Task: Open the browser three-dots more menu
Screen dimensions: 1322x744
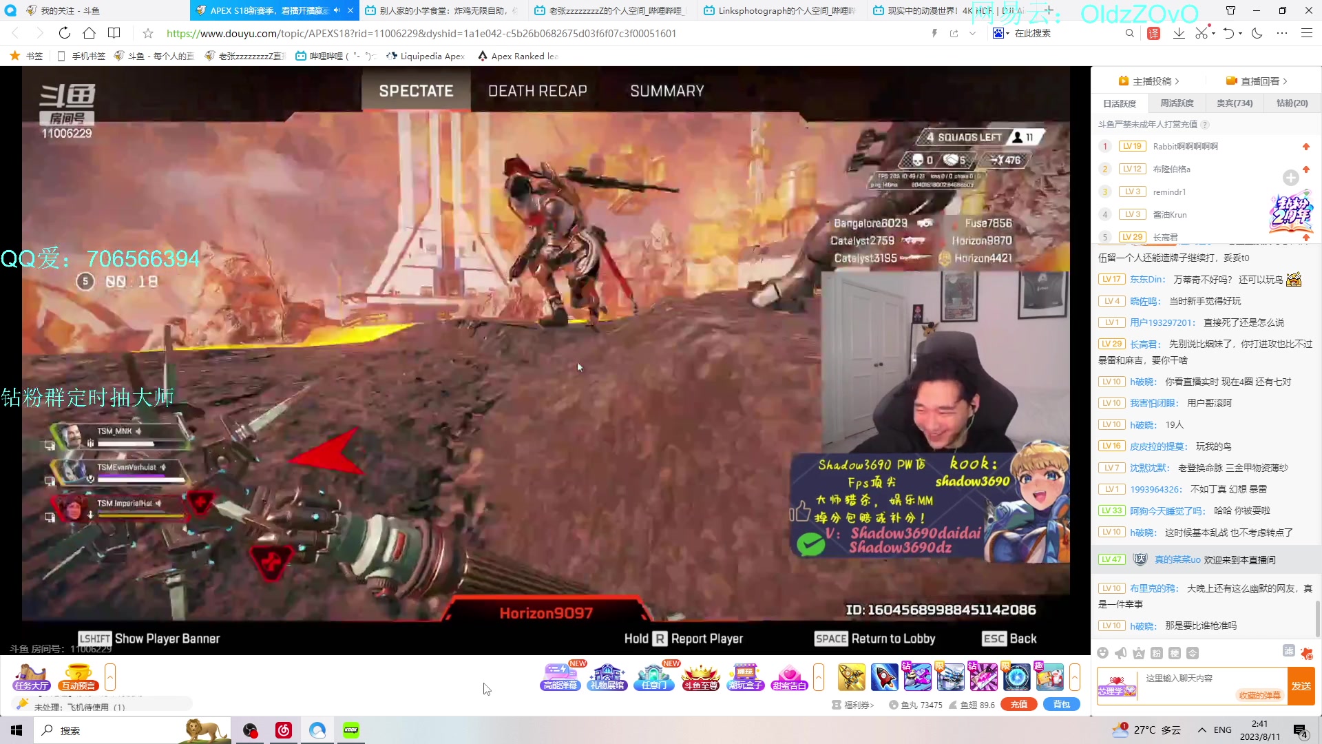Action: (1281, 33)
